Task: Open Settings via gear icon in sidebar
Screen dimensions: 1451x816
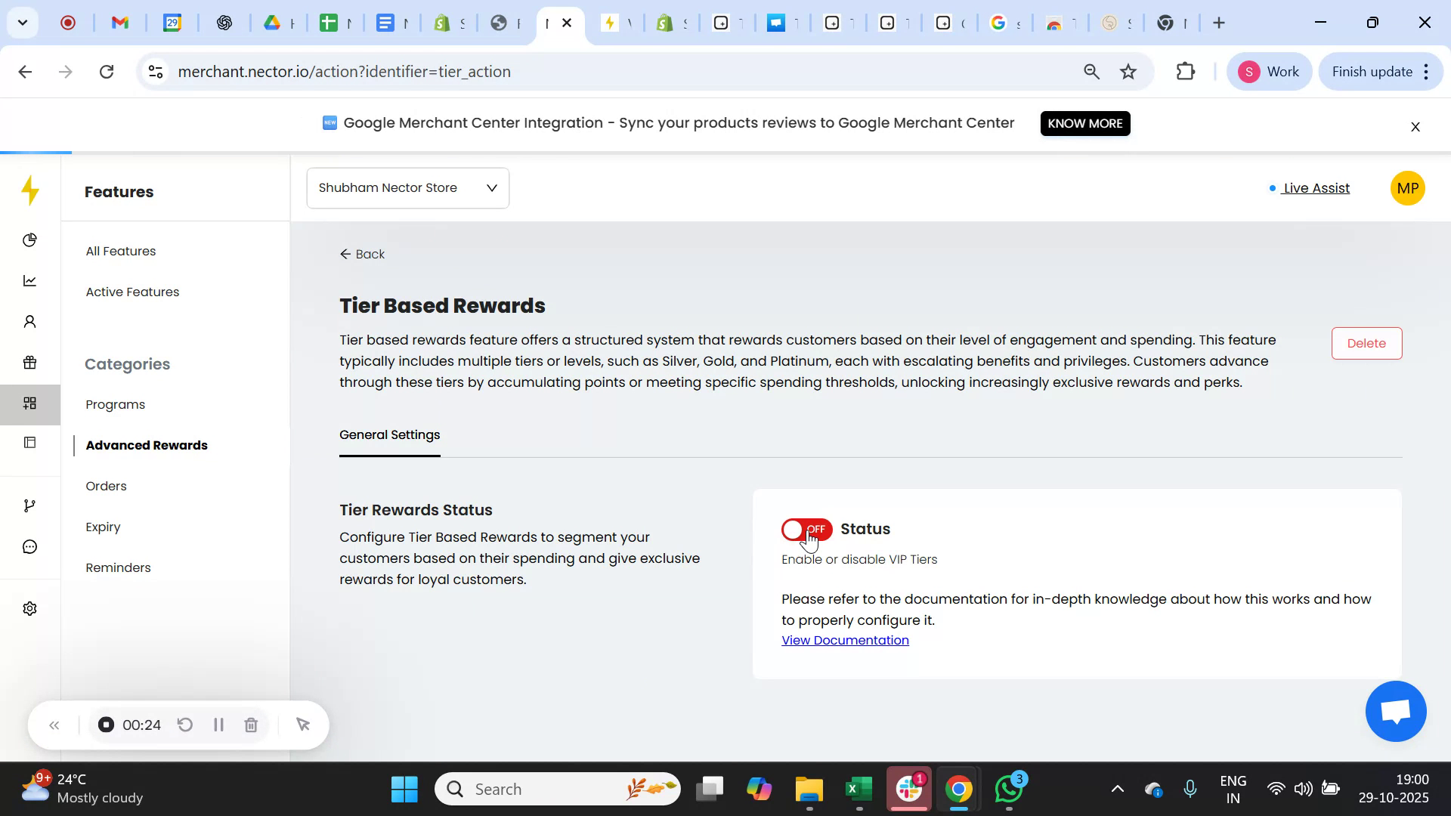Action: click(x=29, y=608)
